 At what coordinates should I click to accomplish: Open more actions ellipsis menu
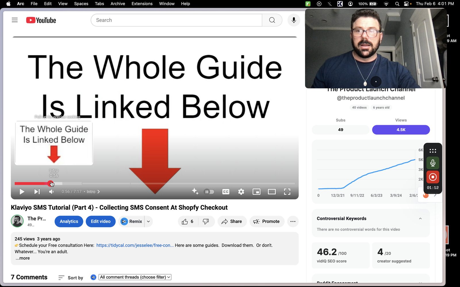pos(293,222)
